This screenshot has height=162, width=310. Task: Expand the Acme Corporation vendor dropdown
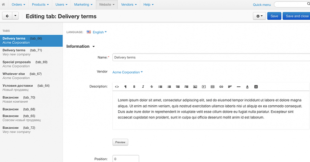click(128, 72)
